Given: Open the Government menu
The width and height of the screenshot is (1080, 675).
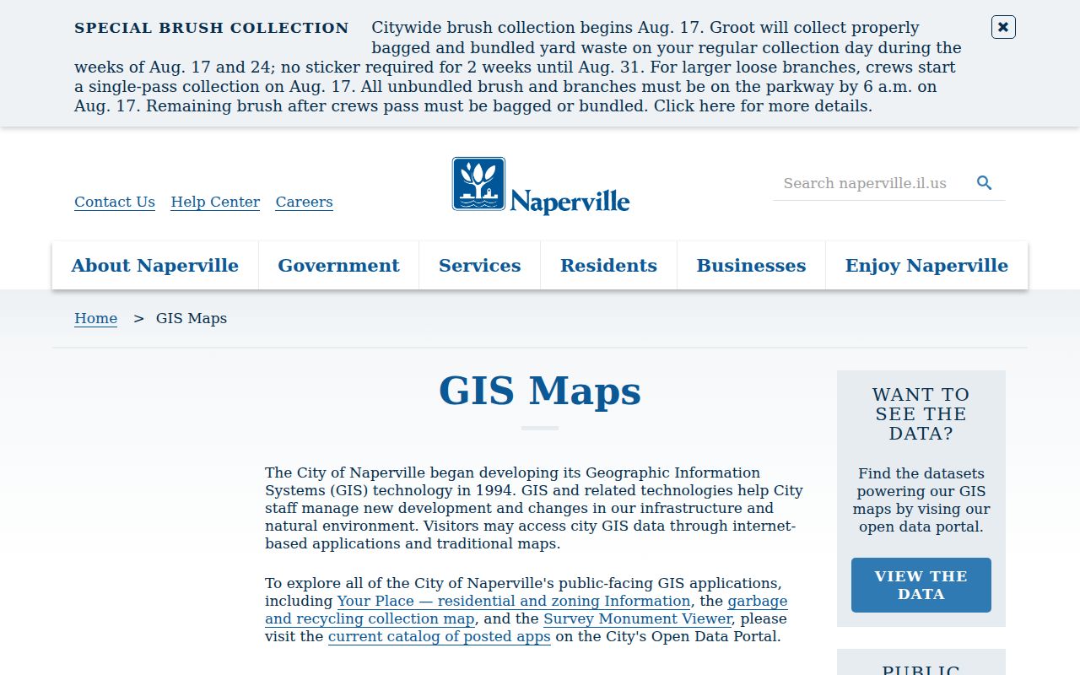Looking at the screenshot, I should (x=338, y=265).
